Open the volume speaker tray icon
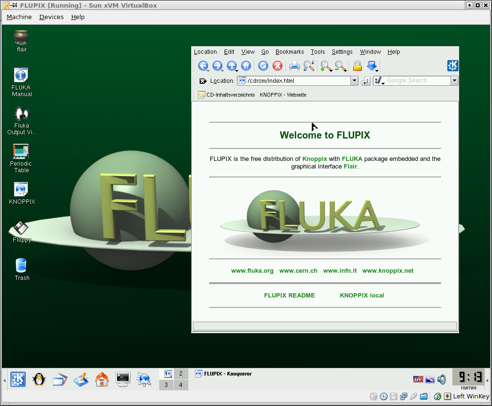This screenshot has height=406, width=492. 441,379
